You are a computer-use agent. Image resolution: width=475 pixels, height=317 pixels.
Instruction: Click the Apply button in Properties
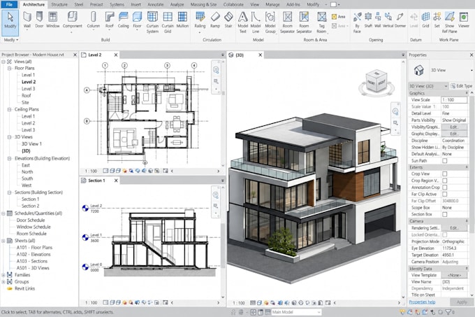tap(462, 302)
